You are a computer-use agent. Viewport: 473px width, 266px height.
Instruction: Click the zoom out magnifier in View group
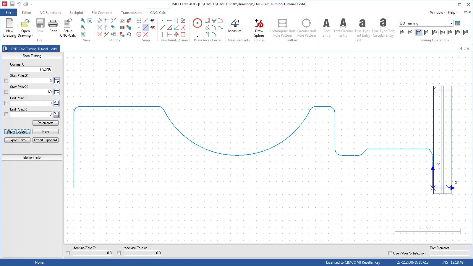click(x=83, y=27)
